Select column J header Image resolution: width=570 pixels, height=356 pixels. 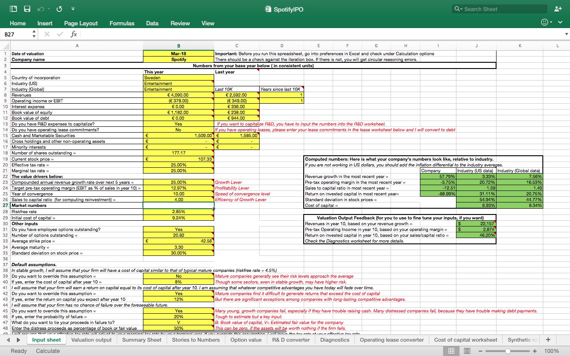tap(476, 45)
